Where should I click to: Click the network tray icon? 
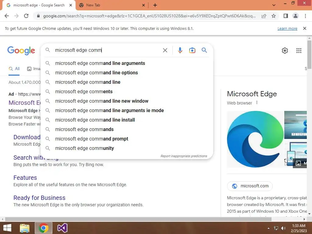(x=276, y=228)
